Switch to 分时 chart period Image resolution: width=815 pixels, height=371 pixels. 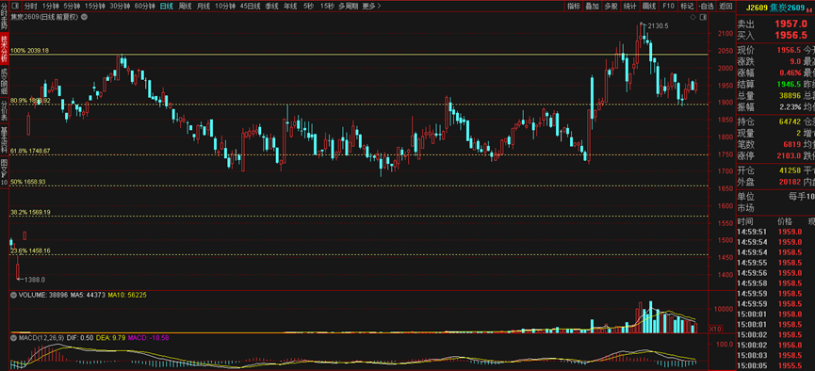click(31, 7)
